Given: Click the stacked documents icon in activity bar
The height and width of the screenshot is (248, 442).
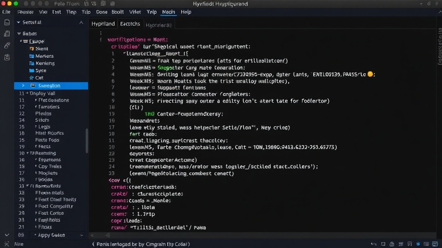Looking at the screenshot, I should click(x=7, y=34).
